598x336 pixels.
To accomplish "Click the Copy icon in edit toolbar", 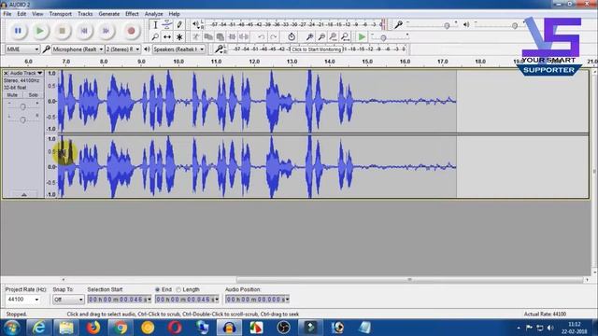I will pyautogui.click(x=208, y=37).
